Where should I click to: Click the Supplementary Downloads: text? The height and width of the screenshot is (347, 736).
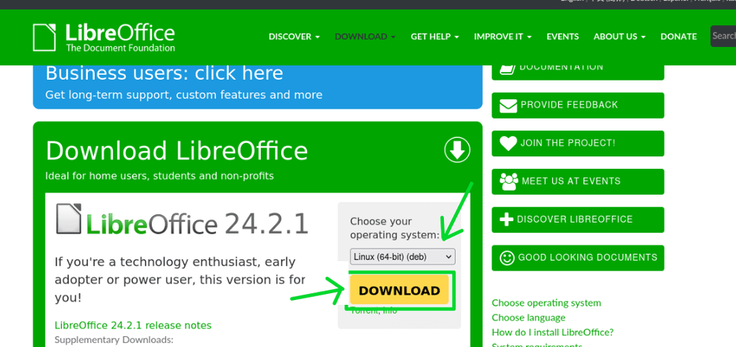114,339
